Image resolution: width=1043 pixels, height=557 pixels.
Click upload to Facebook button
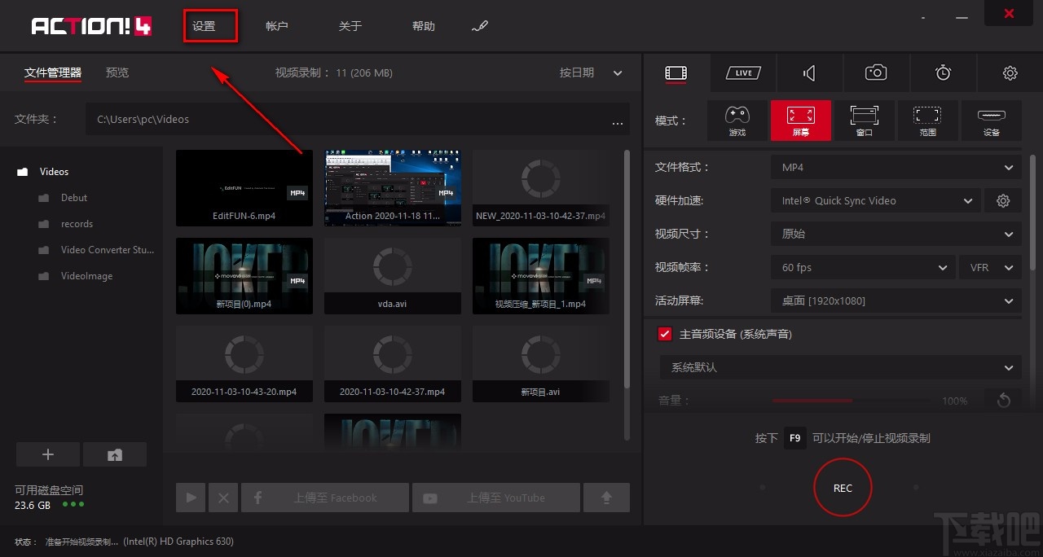[324, 498]
